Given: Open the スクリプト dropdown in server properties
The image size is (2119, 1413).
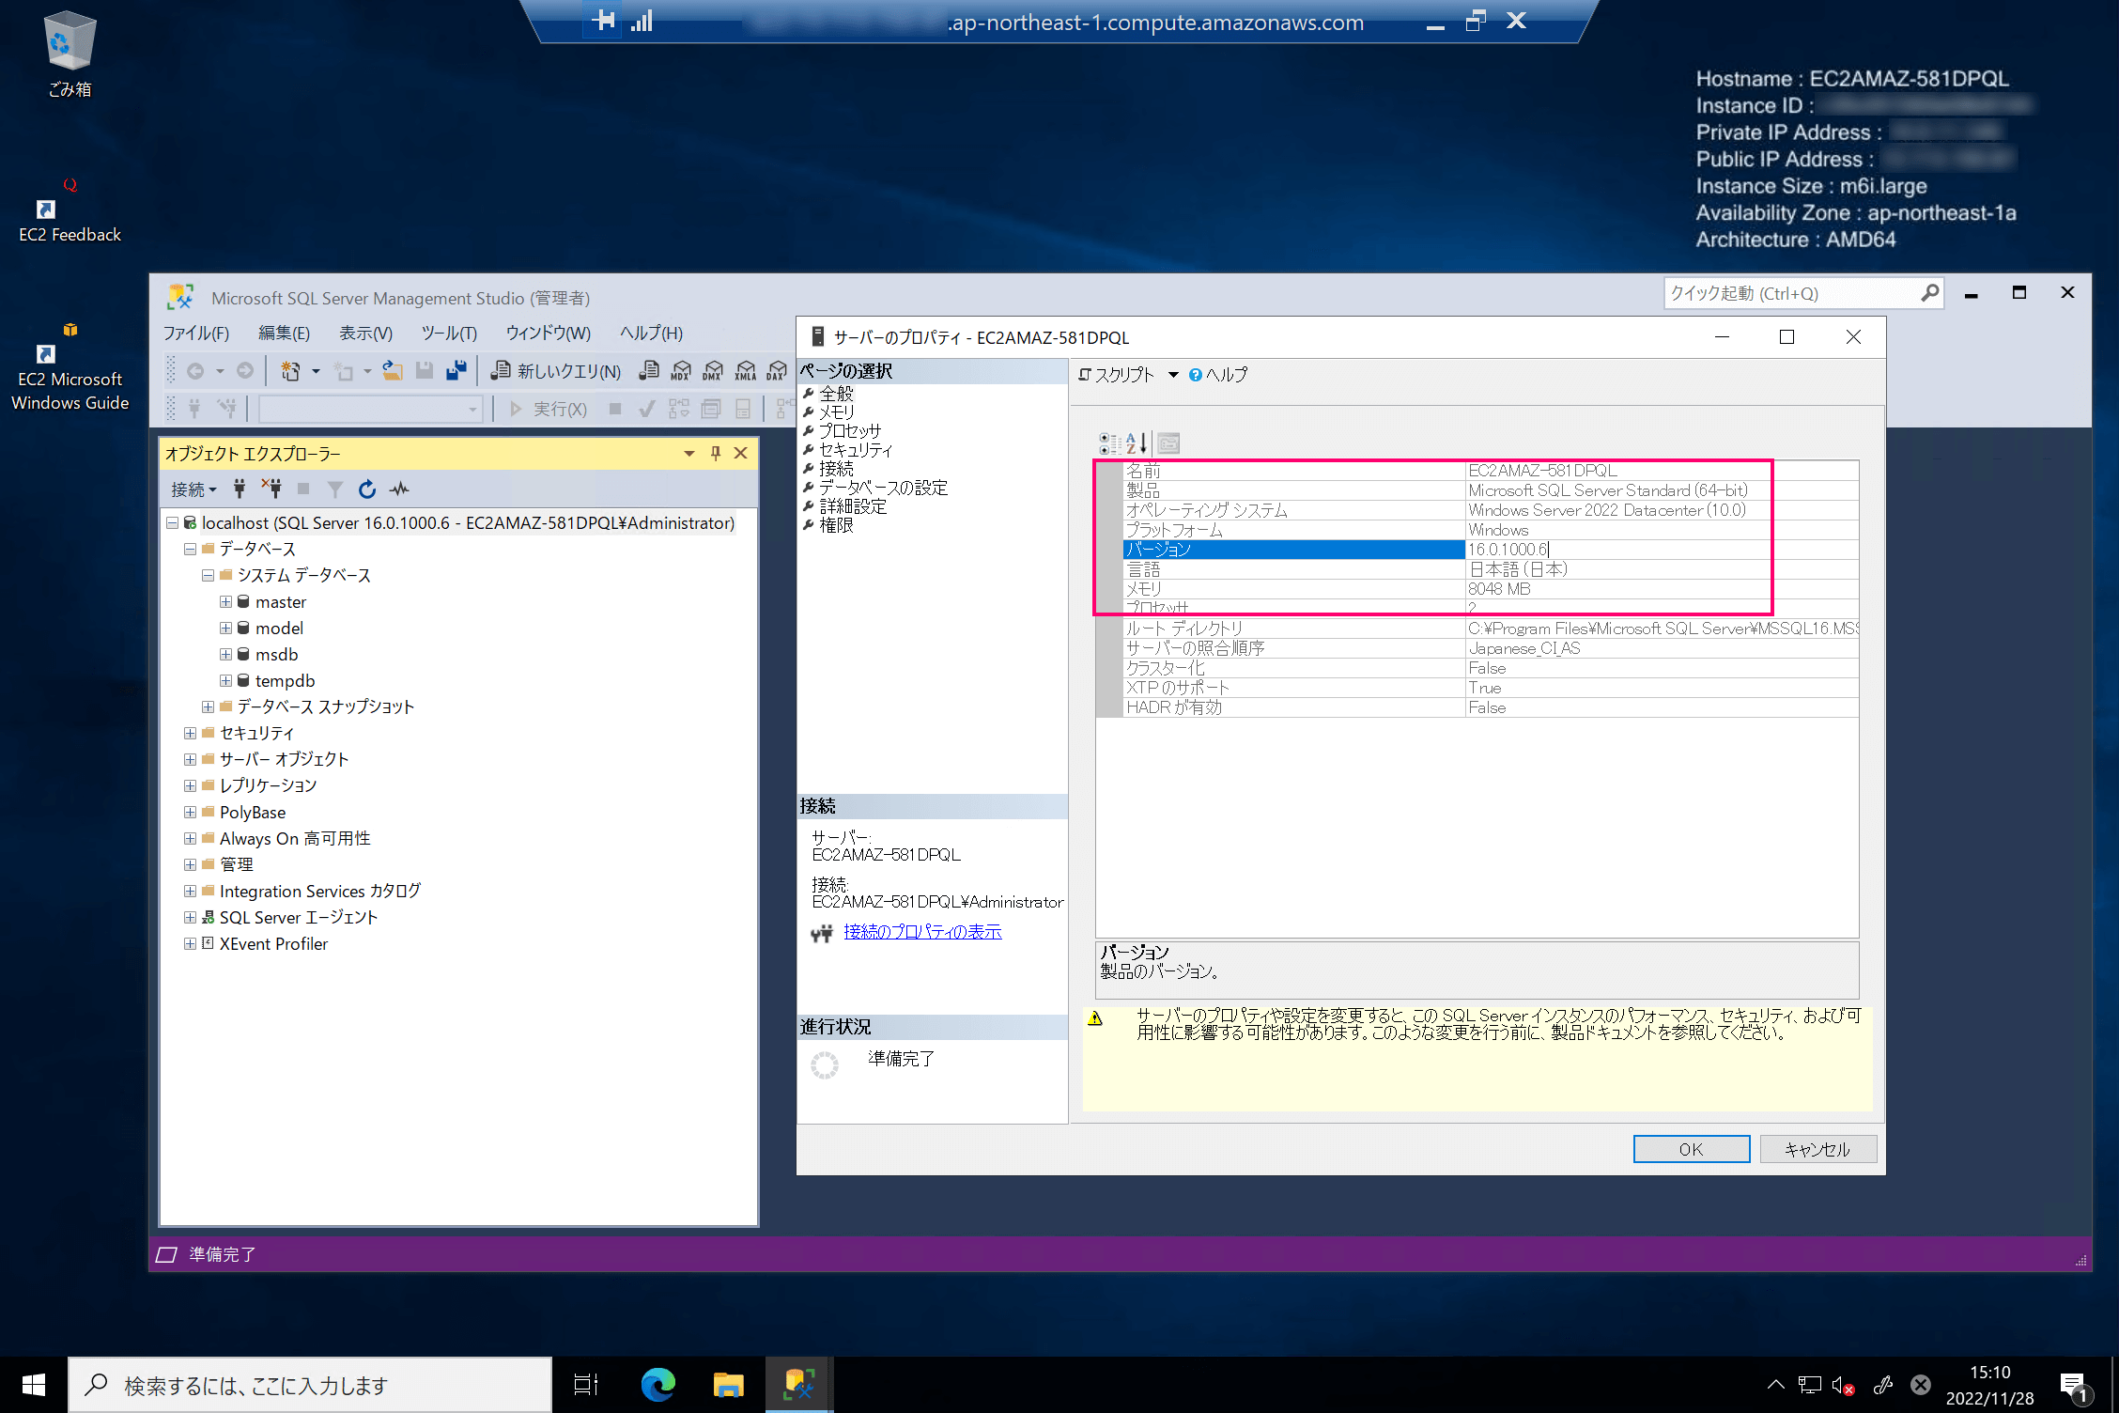Looking at the screenshot, I should pos(1172,374).
